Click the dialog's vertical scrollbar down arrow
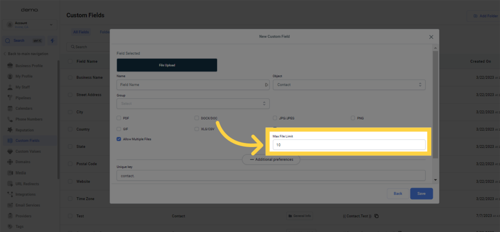 click(435, 180)
